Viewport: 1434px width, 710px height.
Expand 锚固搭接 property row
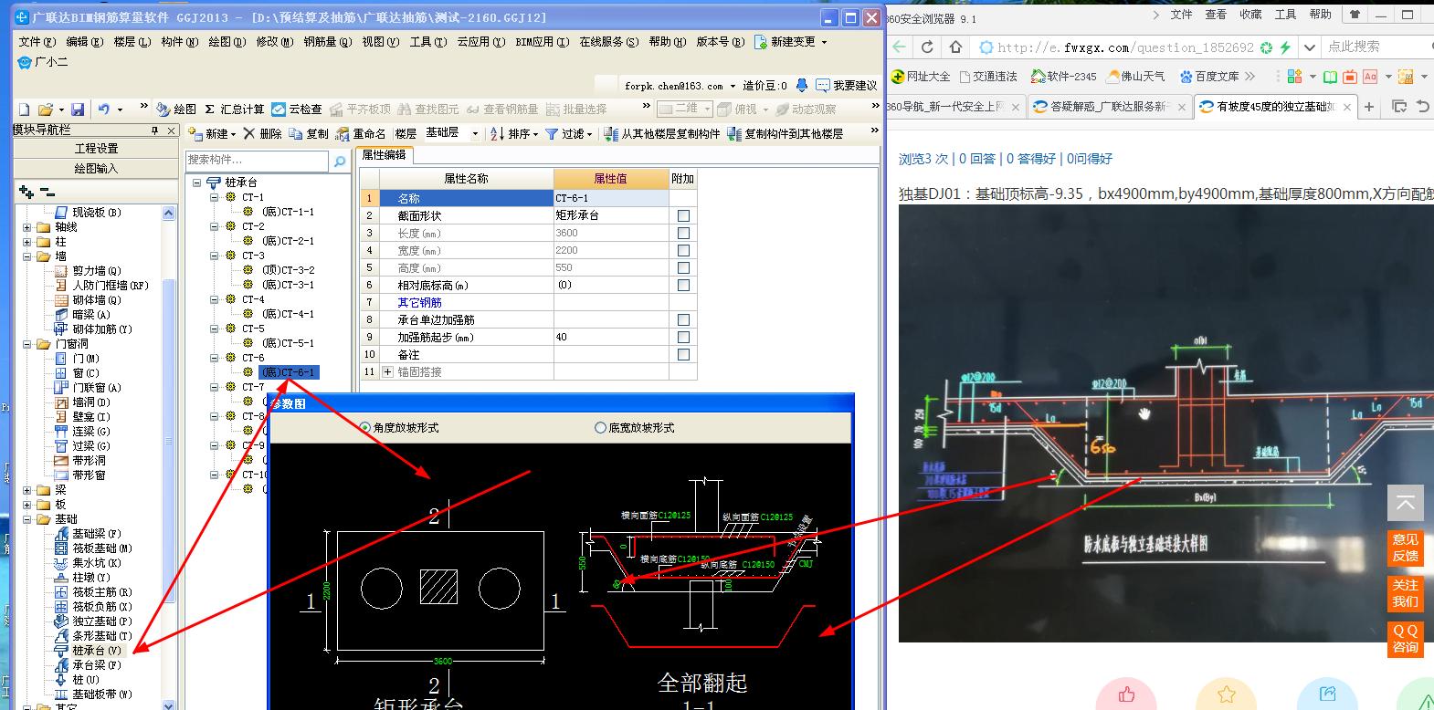click(x=388, y=372)
